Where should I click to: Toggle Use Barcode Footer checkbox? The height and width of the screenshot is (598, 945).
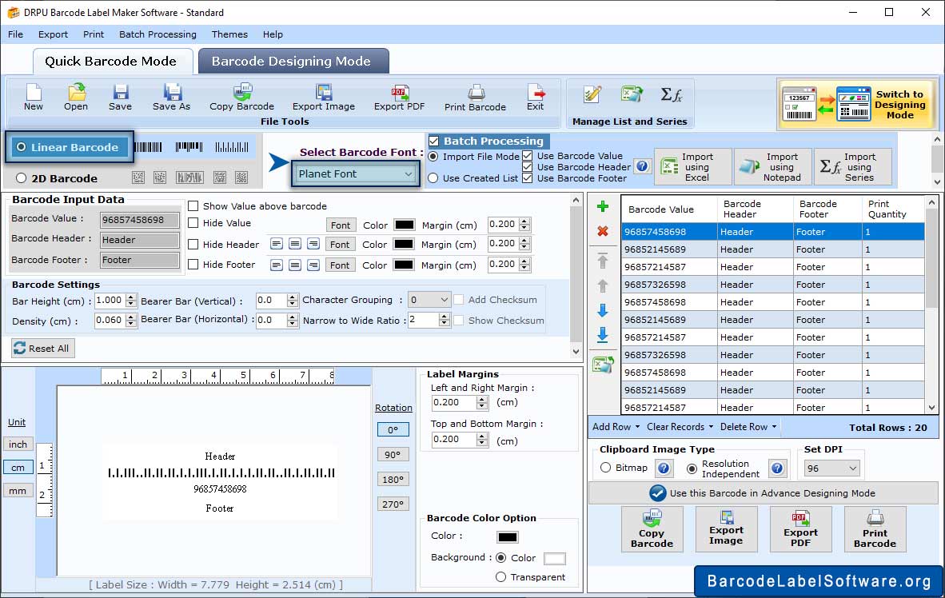(x=528, y=178)
